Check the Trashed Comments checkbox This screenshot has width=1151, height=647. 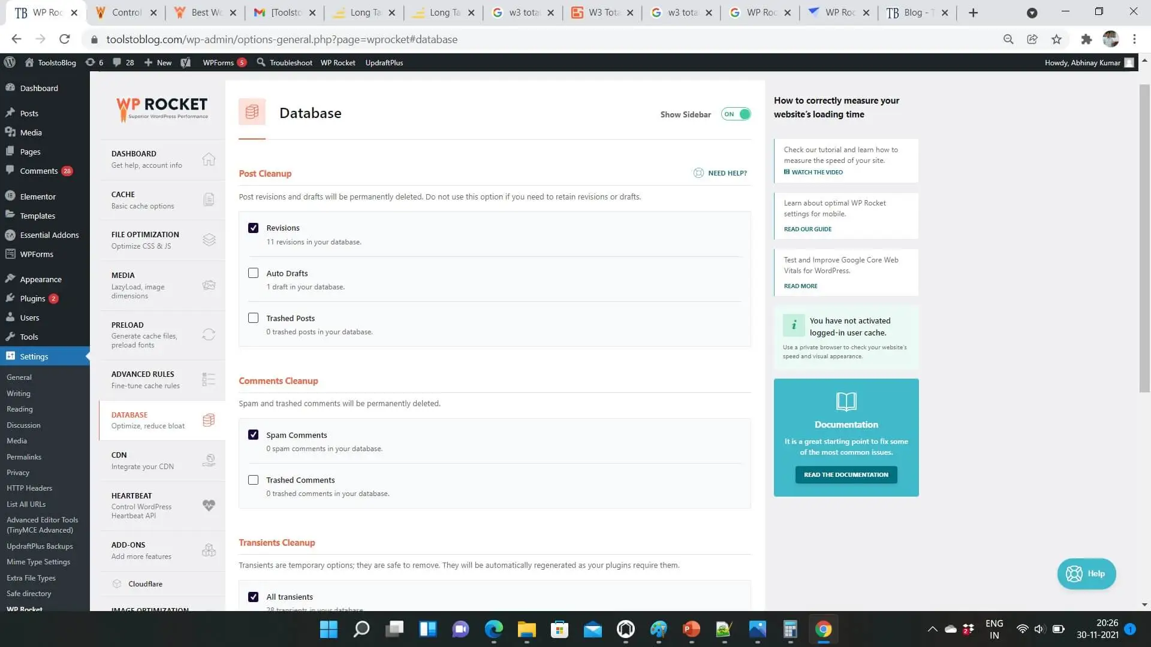coord(253,479)
